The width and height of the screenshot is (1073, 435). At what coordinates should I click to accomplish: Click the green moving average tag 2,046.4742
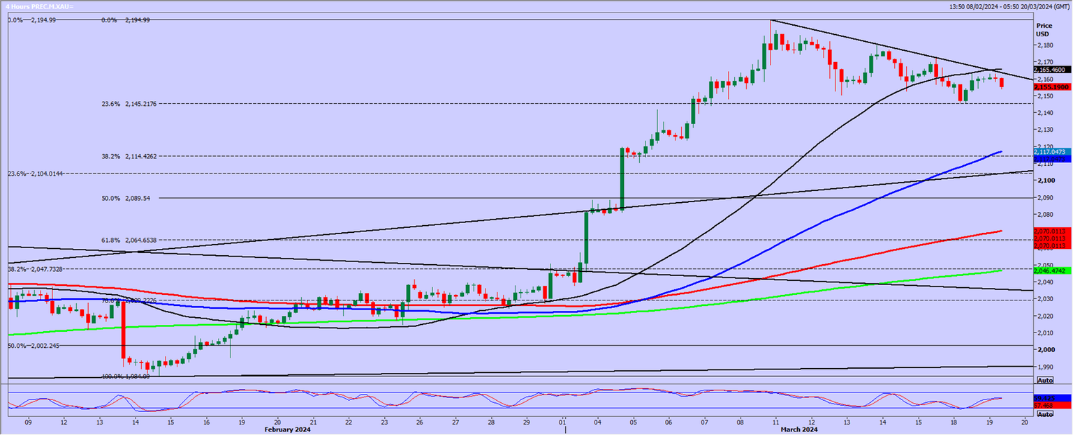pyautogui.click(x=1049, y=269)
